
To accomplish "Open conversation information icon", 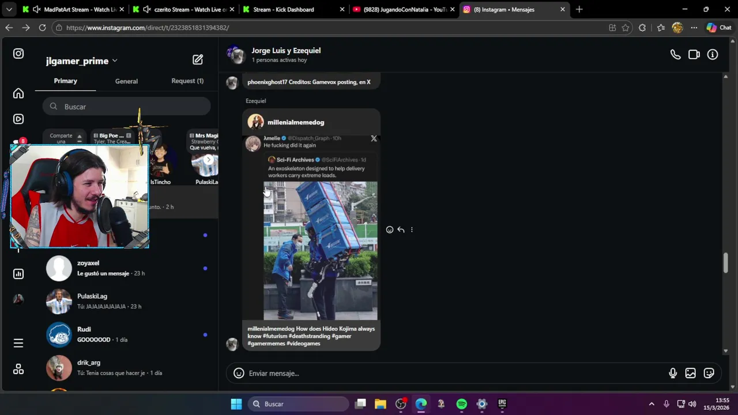I will [x=713, y=55].
